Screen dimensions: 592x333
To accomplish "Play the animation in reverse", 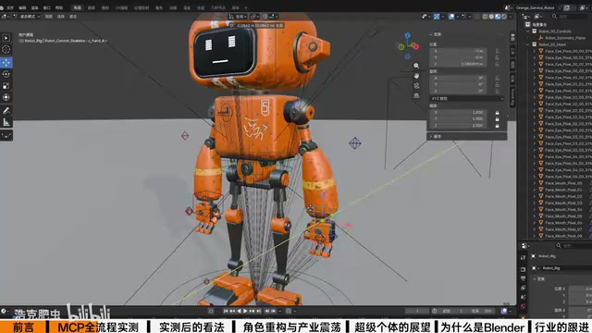I will coord(239,311).
